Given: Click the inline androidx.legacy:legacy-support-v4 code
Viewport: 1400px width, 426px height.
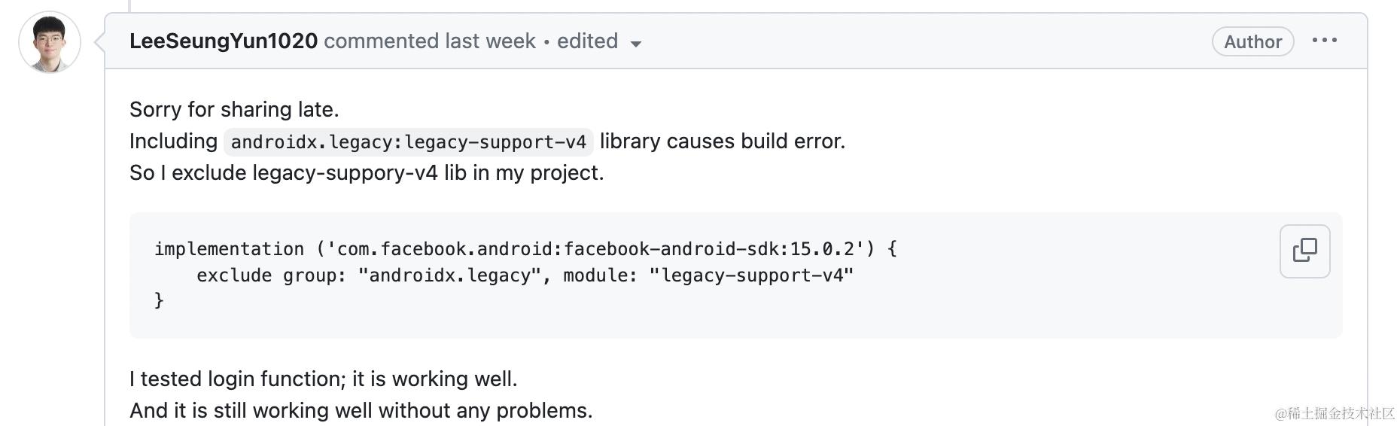Looking at the screenshot, I should click(408, 141).
